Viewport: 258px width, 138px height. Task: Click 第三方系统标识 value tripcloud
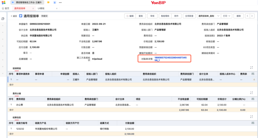tap(97, 59)
